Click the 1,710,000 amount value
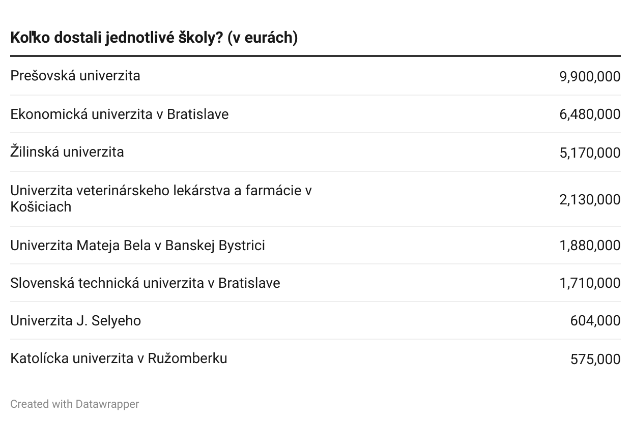The height and width of the screenshot is (421, 631). [590, 283]
